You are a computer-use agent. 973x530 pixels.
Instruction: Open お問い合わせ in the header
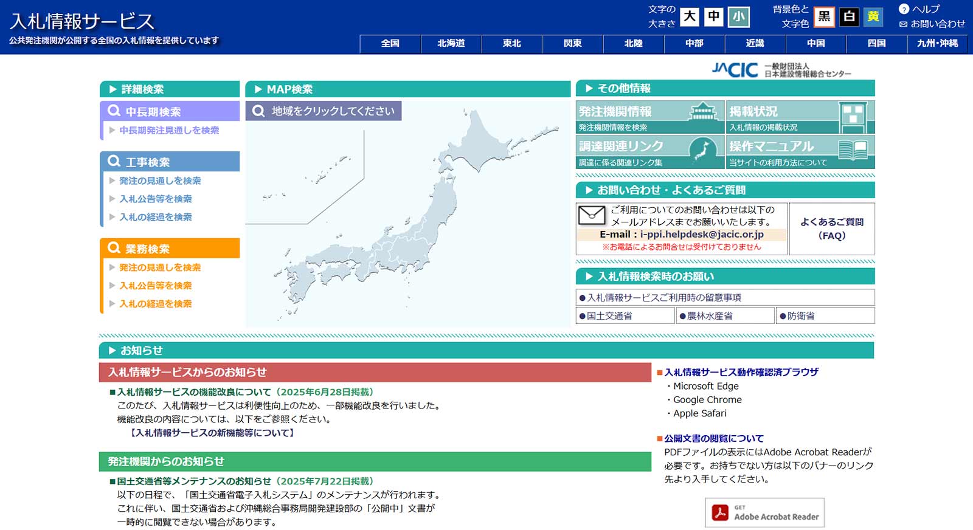[x=938, y=24]
